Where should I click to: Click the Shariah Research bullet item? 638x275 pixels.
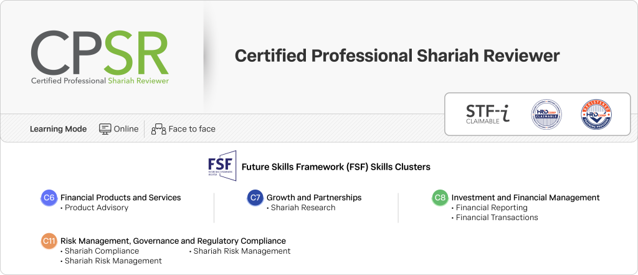tap(303, 208)
